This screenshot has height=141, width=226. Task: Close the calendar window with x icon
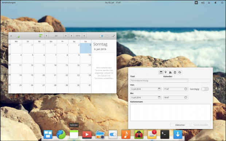[11, 36]
